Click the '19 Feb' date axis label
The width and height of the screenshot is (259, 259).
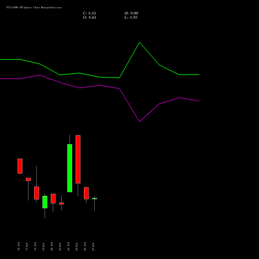[44, 246]
